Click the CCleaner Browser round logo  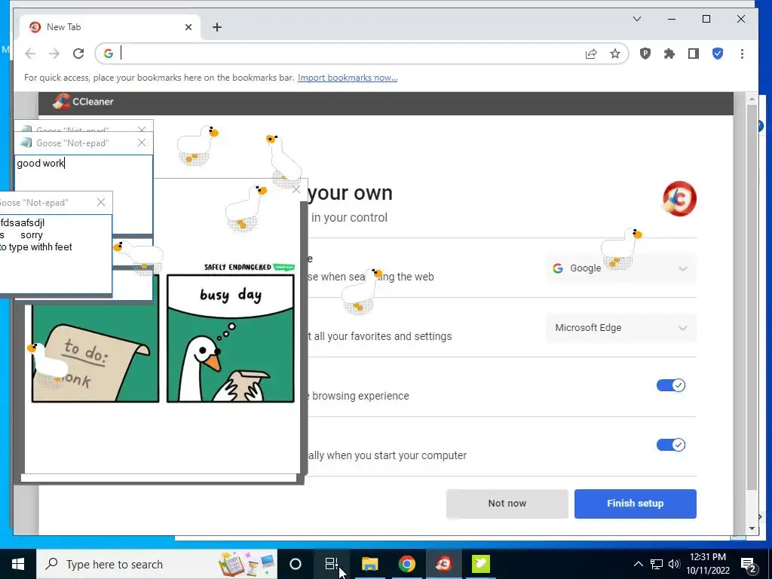point(679,198)
